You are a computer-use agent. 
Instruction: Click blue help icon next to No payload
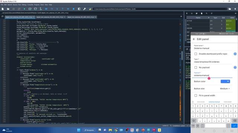click(x=235, y=67)
